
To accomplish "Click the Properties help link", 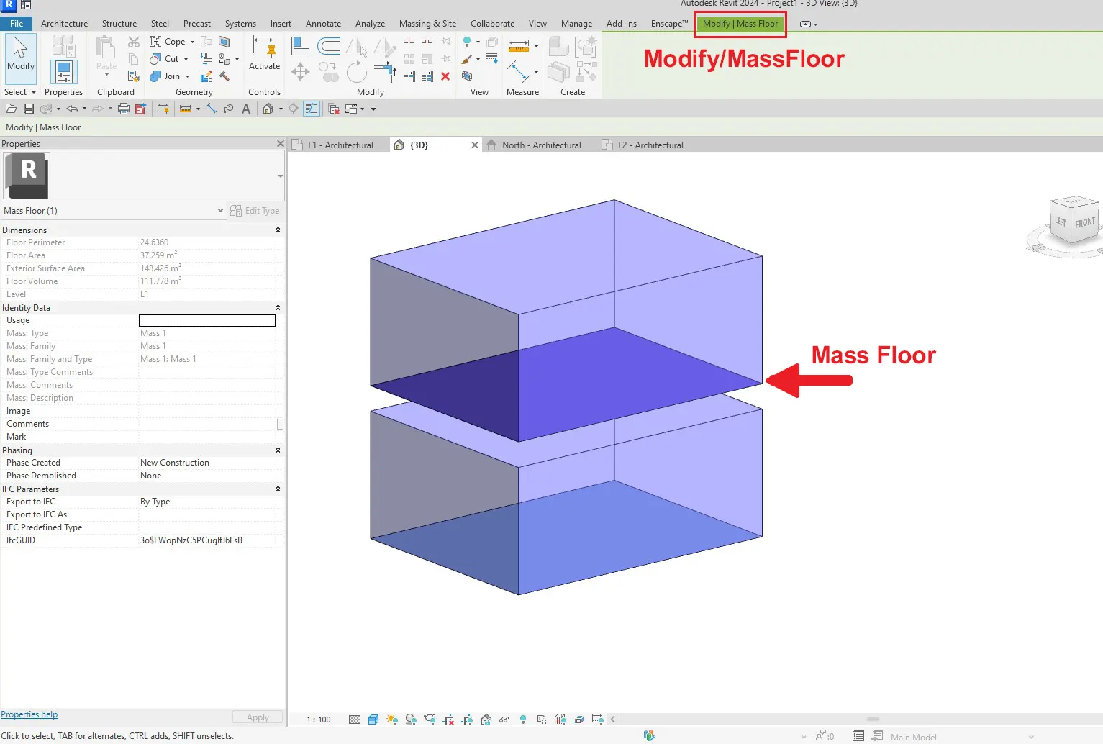I will [29, 714].
